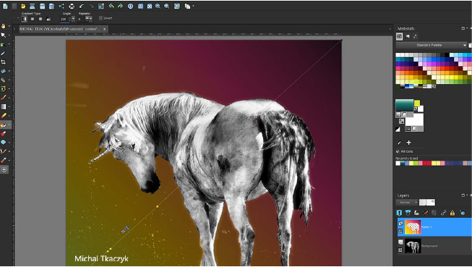Screen dimensions: 472x267
Task: Click the Zoom out magnifier icon
Action: coord(158,6)
